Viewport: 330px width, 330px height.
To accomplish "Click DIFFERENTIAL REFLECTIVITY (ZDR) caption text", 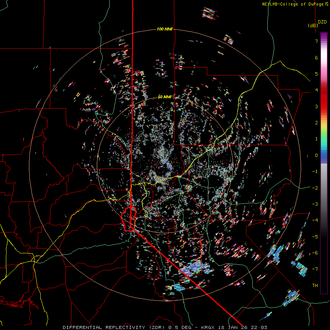I will [114, 327].
